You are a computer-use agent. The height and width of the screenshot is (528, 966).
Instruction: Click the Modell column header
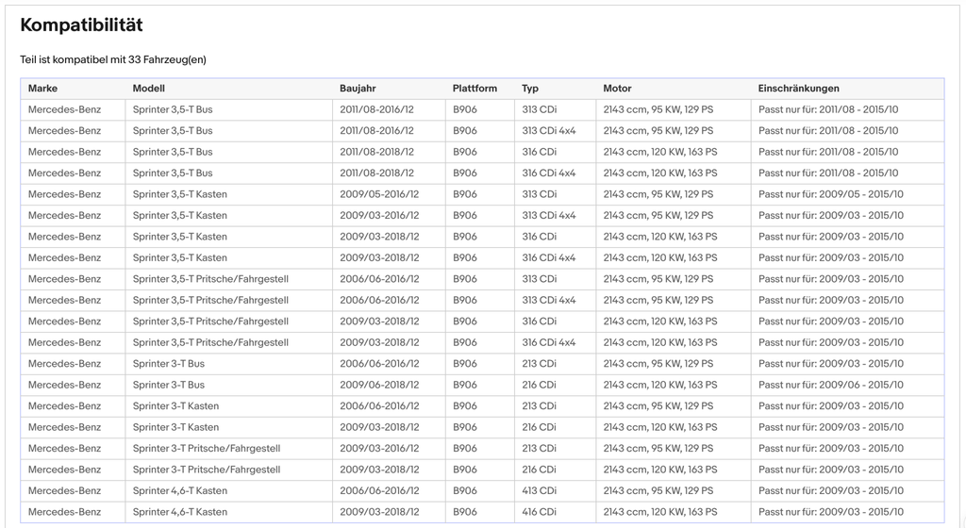coord(148,89)
